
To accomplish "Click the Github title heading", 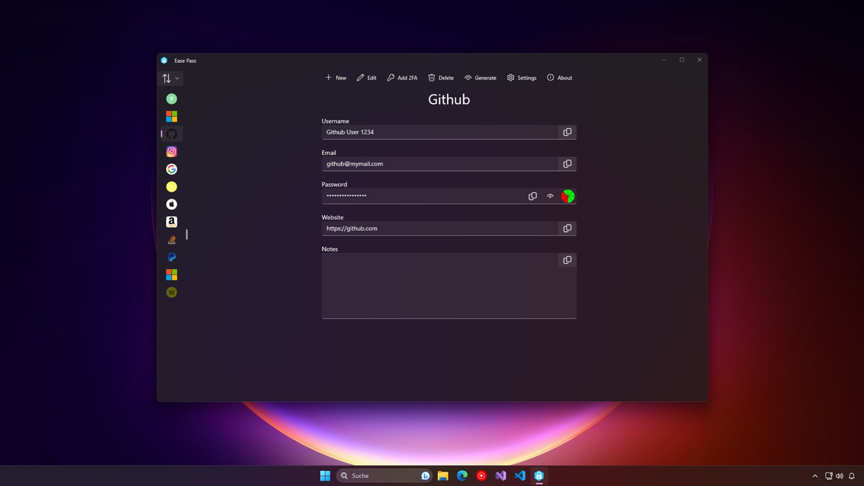I will coord(449,99).
